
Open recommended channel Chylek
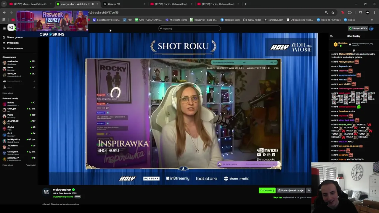click(x=19, y=128)
